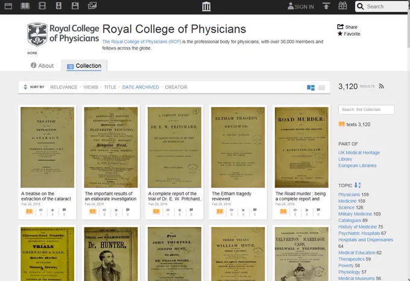Screen dimensions: 410x281
Task: Switch to tile grid view
Action: point(311,87)
